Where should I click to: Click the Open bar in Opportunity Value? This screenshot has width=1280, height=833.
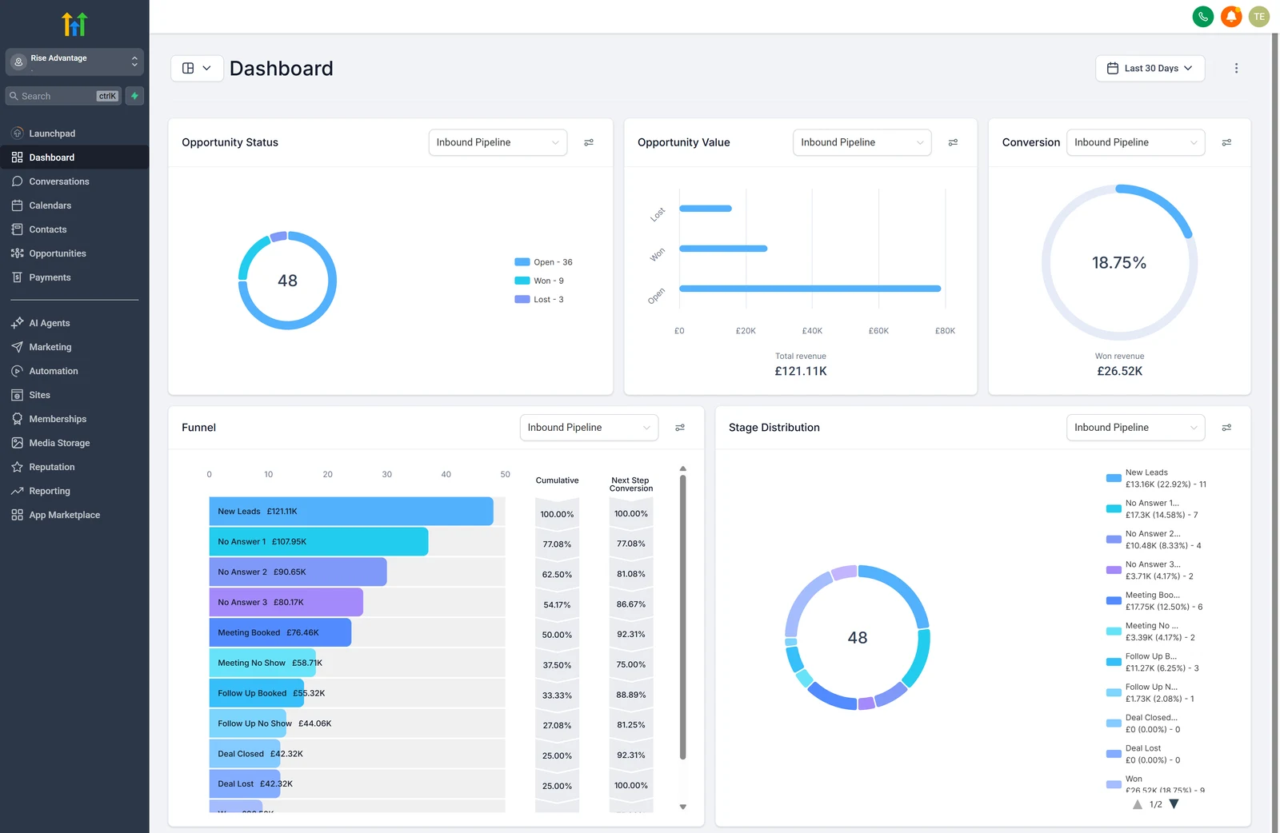tap(810, 289)
